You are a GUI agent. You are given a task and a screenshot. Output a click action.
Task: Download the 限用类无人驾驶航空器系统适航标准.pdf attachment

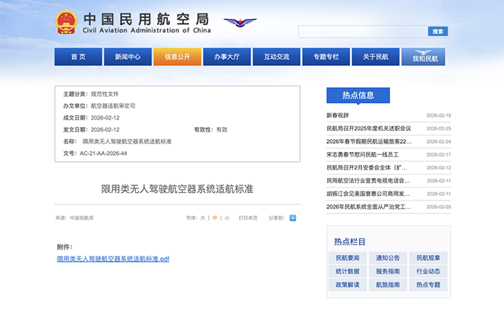coord(113,259)
